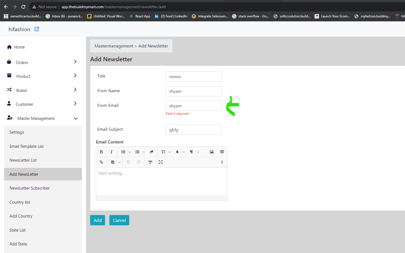Open the editor's more options menu
This screenshot has height=253, width=405.
tap(222, 162)
